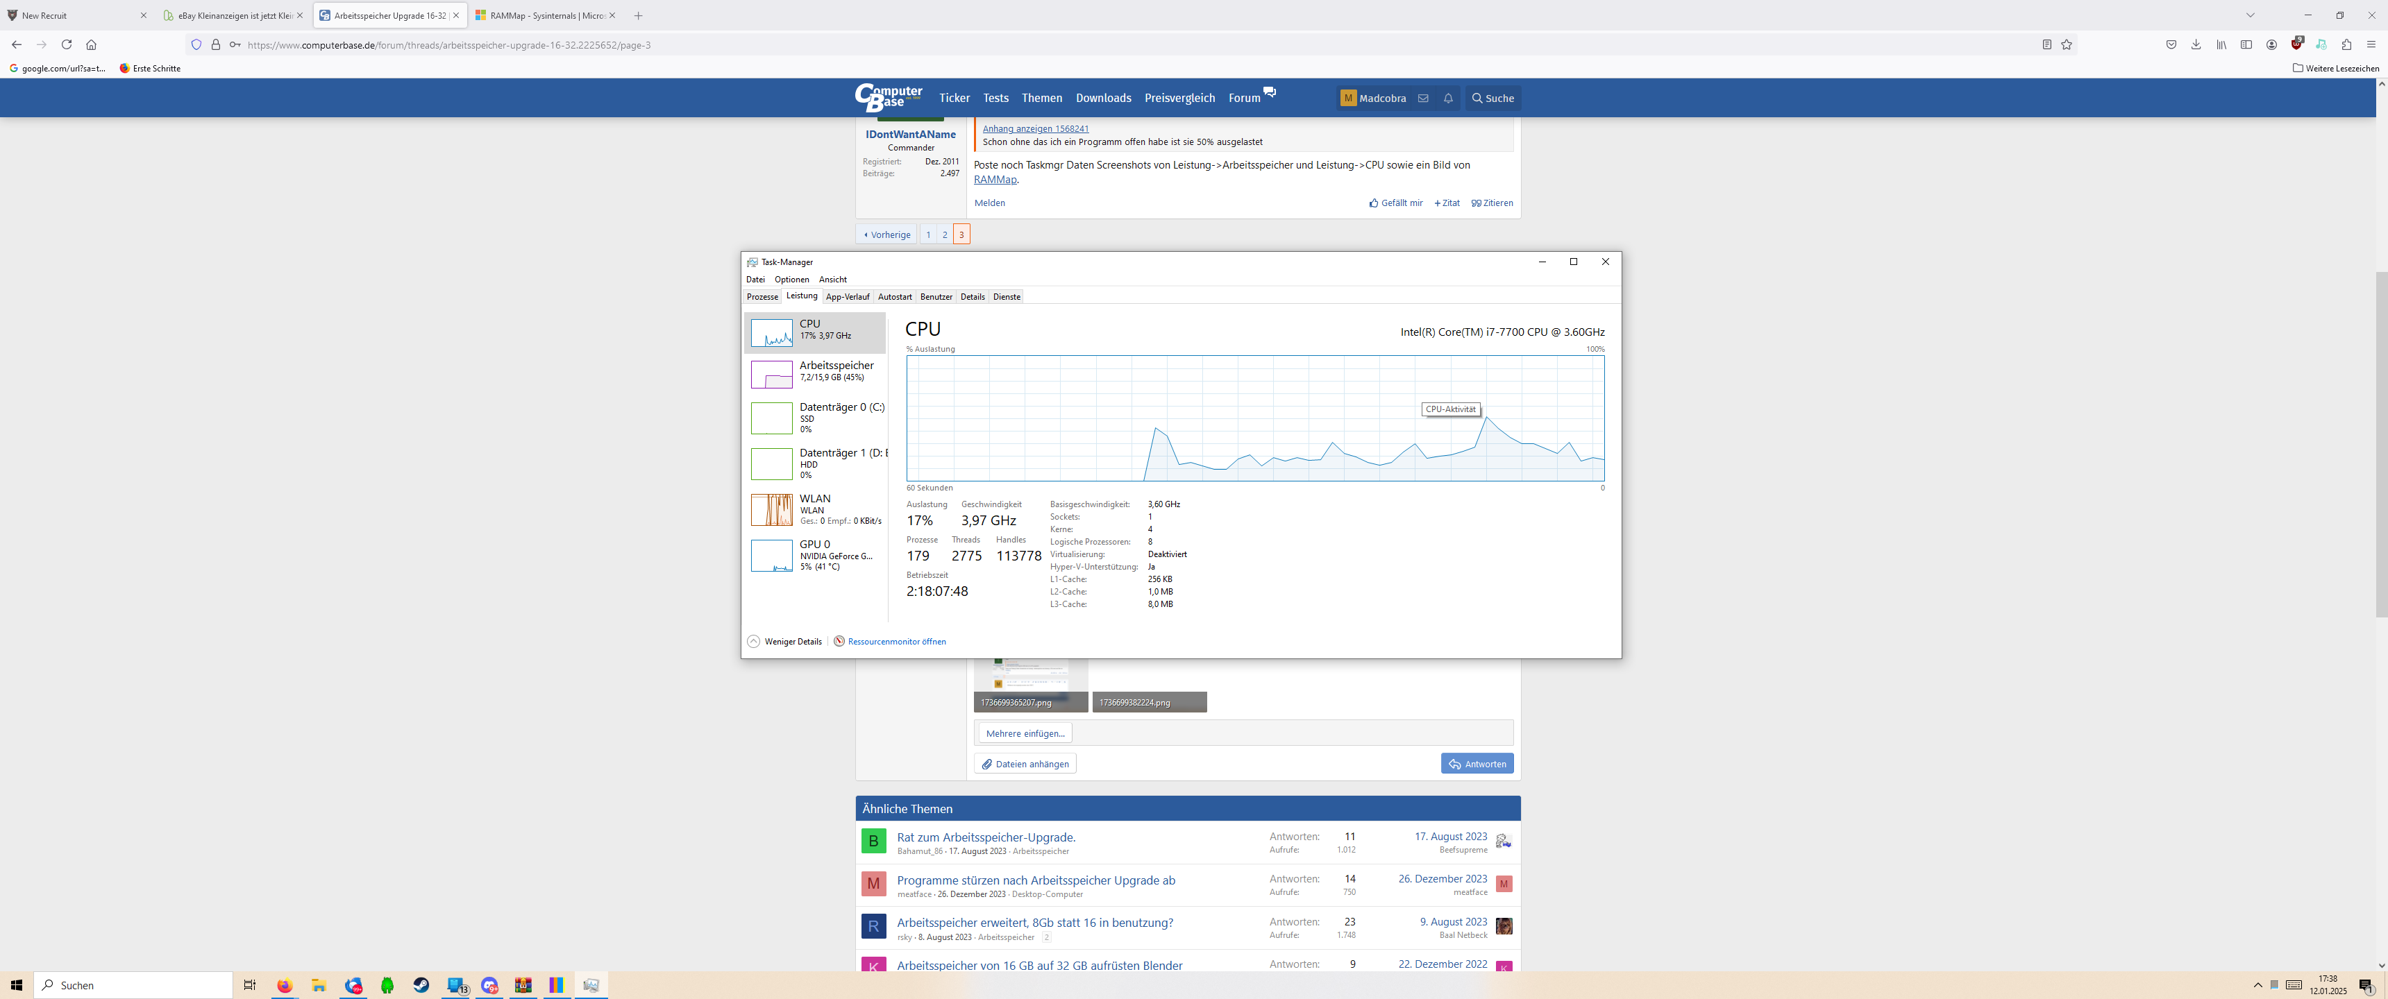Open the Steam taskbar icon

(421, 985)
